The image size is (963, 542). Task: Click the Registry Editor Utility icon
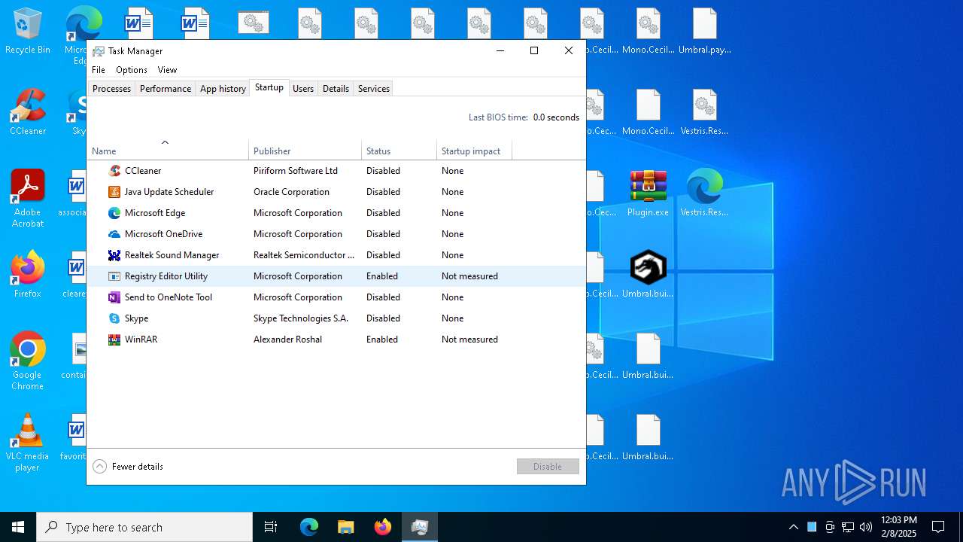point(114,276)
